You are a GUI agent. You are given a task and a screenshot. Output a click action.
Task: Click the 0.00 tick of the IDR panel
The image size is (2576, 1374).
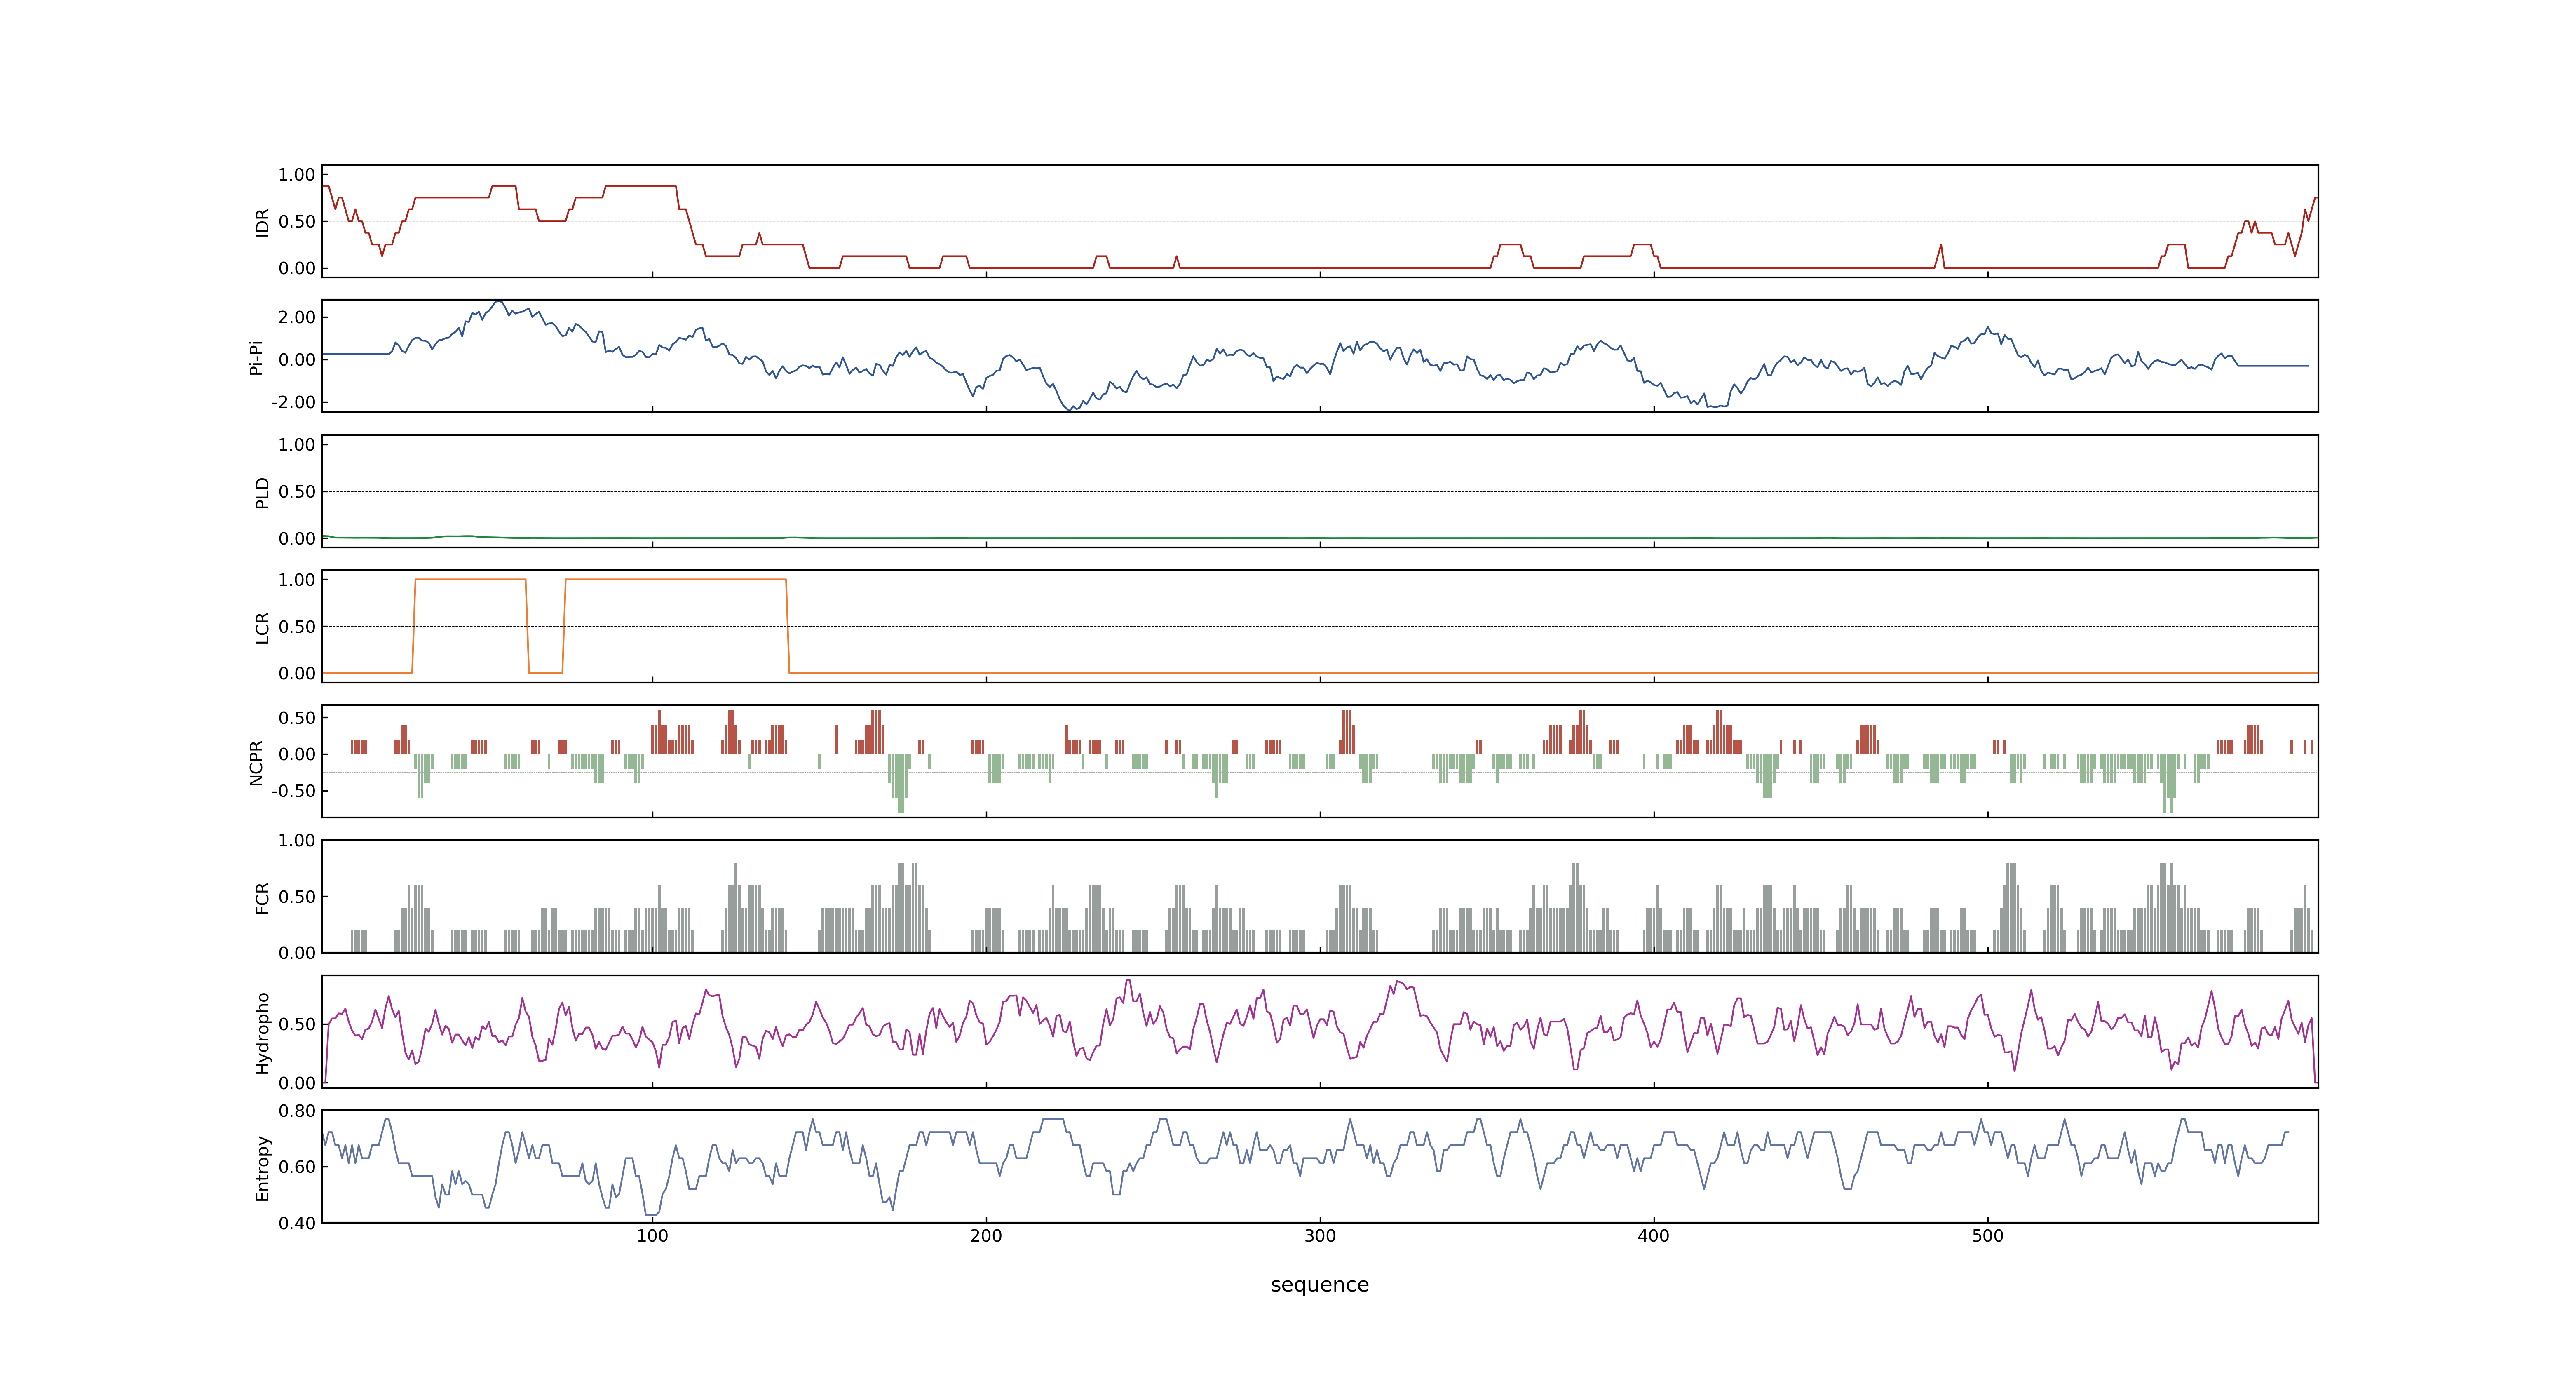coord(297,268)
